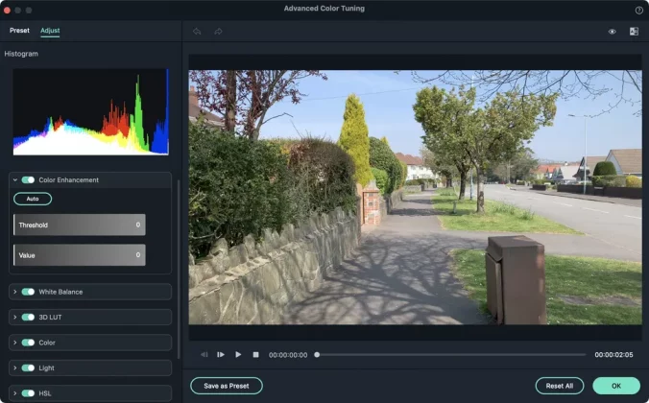
Task: Click the Save as Preset button
Action: click(227, 386)
